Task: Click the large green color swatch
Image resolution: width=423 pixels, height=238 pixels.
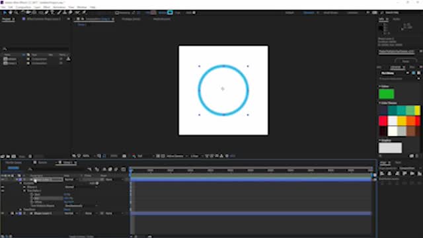Action: click(x=386, y=94)
